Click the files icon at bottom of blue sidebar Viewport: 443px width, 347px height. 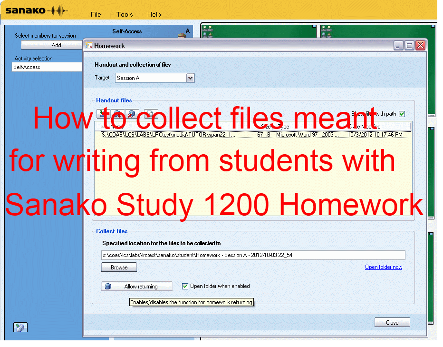[20, 327]
